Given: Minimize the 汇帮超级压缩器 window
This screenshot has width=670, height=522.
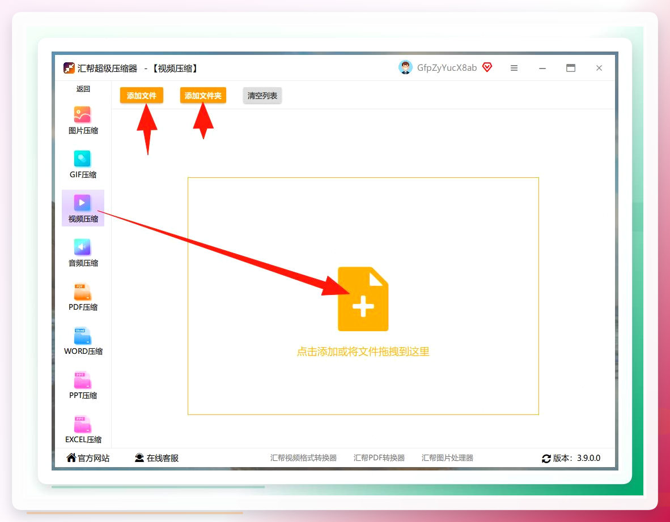Looking at the screenshot, I should tap(542, 69).
